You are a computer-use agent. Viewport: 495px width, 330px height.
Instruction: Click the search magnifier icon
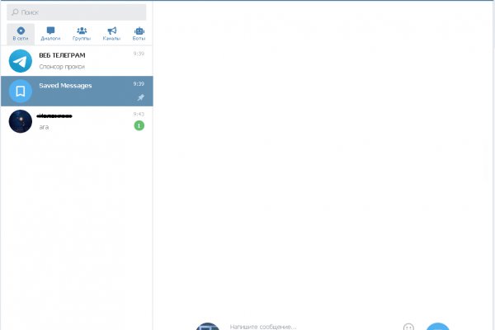[15, 12]
